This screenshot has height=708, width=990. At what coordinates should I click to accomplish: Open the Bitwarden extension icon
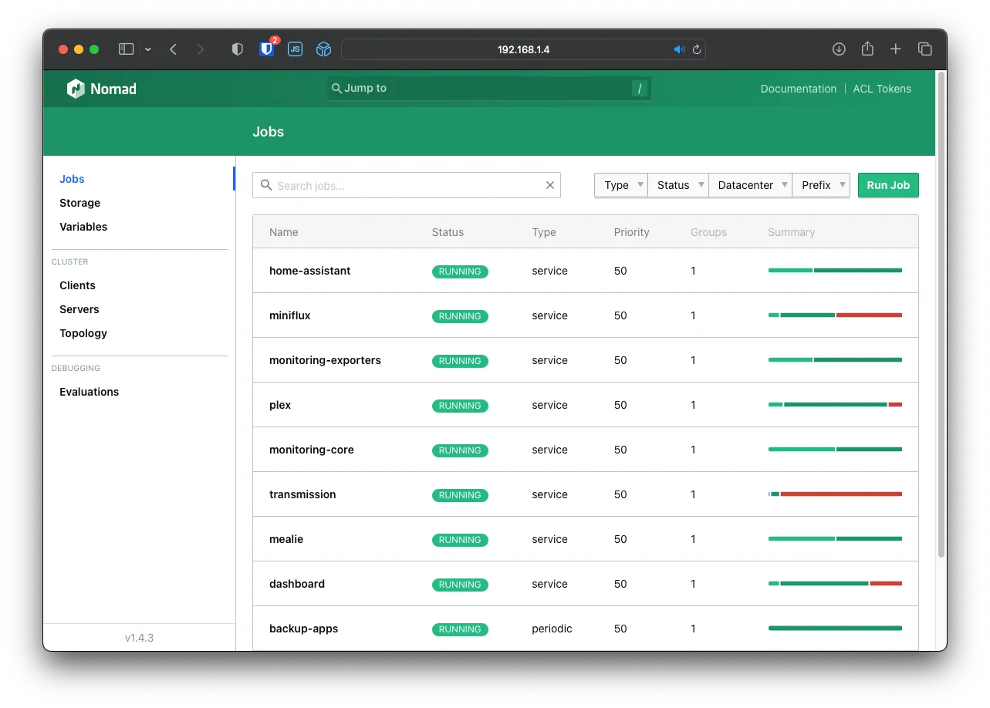267,49
